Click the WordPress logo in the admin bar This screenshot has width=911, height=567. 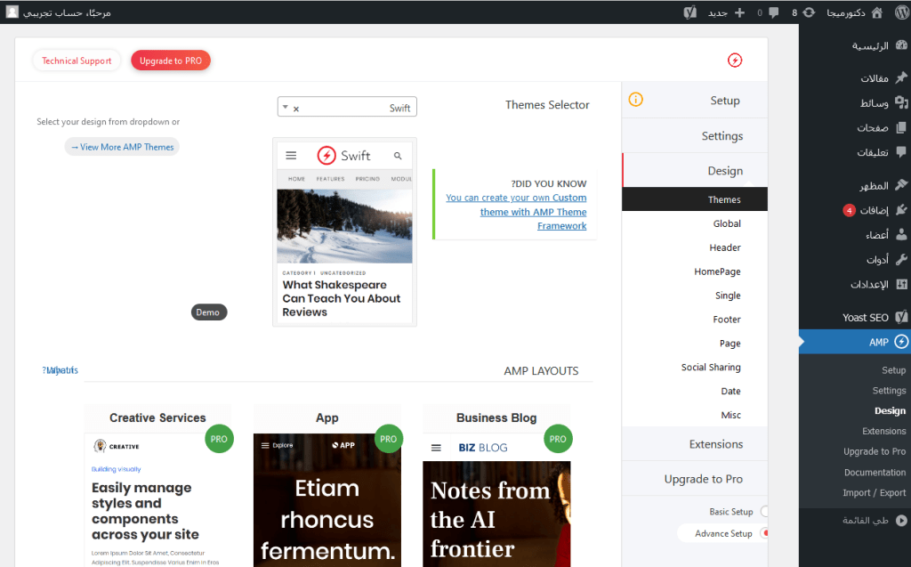point(901,12)
